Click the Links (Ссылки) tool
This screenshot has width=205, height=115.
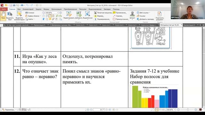point(141,16)
